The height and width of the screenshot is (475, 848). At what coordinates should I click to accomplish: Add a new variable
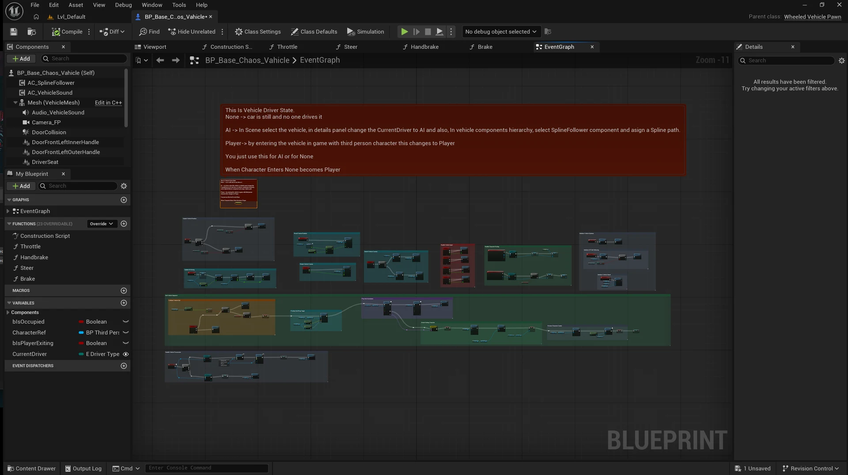click(124, 303)
